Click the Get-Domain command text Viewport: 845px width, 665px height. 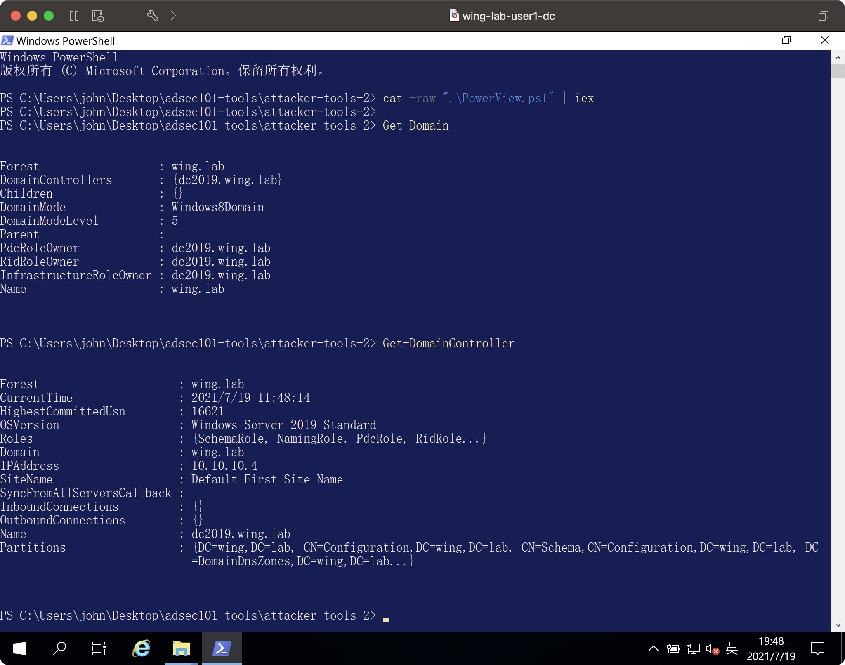pyautogui.click(x=415, y=125)
